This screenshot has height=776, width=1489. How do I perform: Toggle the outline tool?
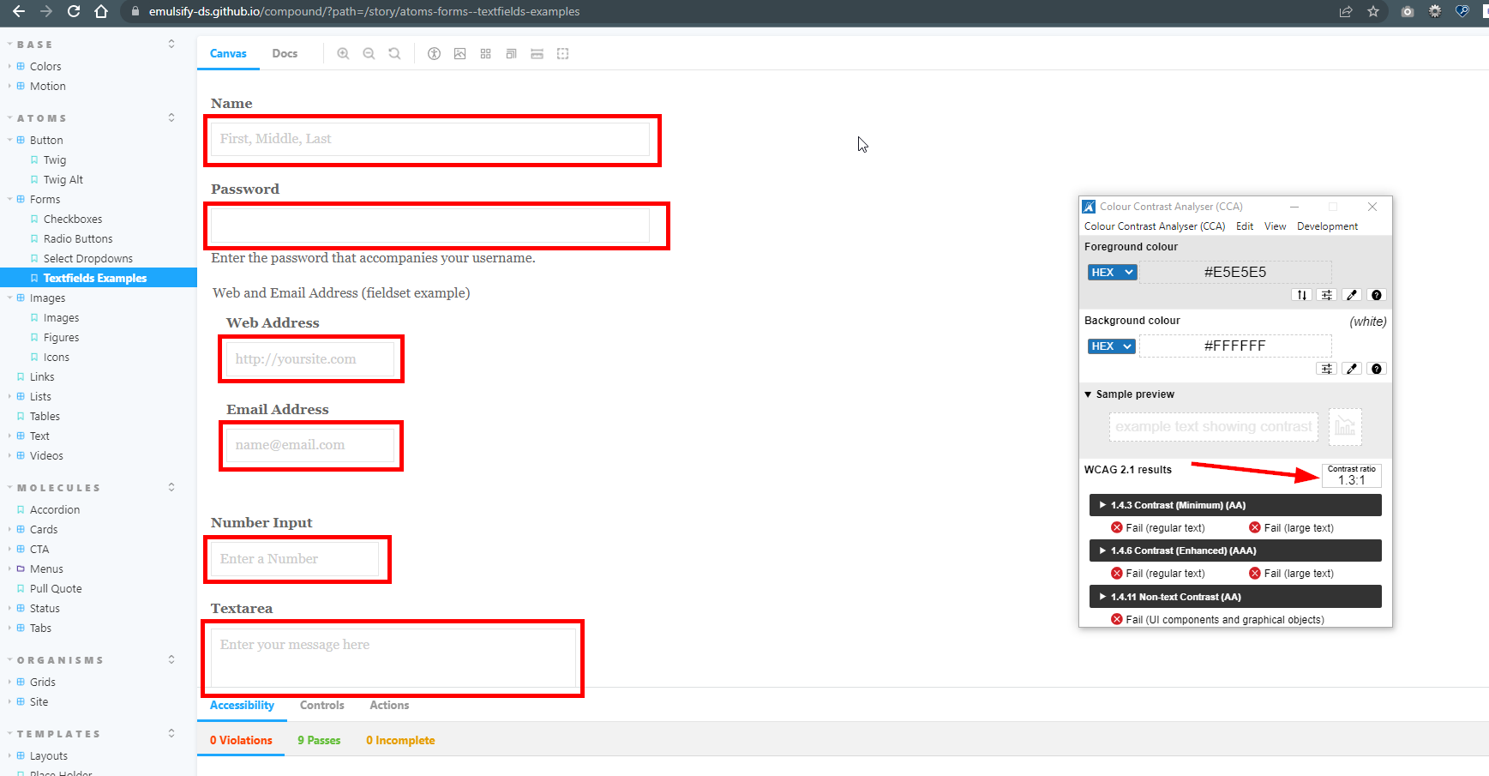click(563, 53)
